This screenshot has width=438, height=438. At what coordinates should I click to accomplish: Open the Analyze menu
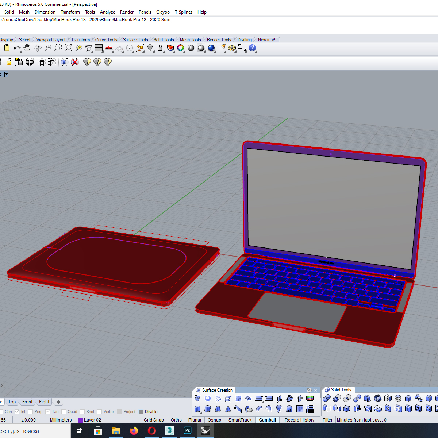pos(107,12)
